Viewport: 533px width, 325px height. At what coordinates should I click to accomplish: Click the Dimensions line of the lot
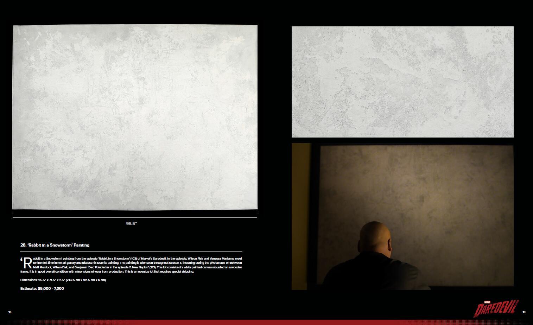tap(63, 280)
